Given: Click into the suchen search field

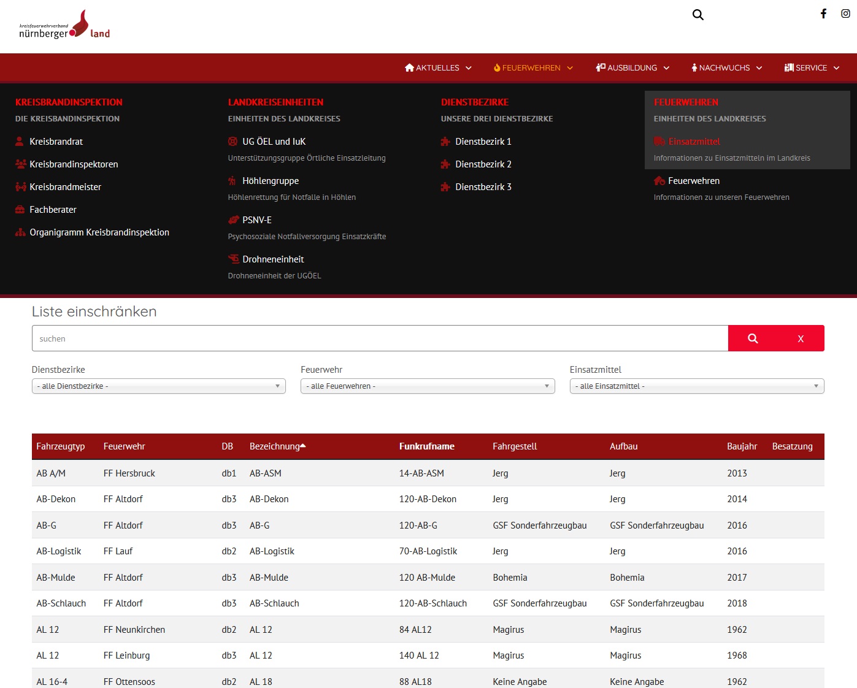Looking at the screenshot, I should pos(379,338).
